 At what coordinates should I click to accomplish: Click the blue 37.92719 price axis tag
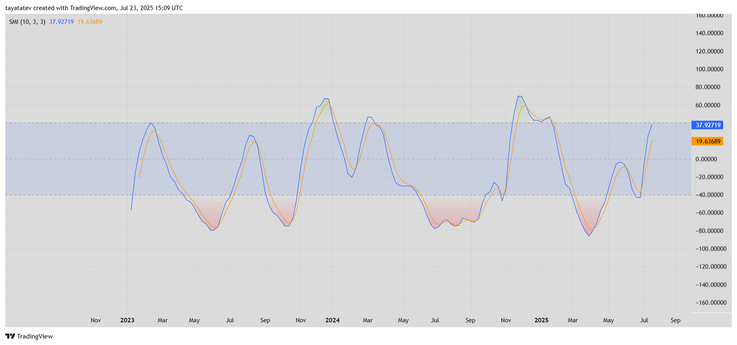click(x=708, y=125)
